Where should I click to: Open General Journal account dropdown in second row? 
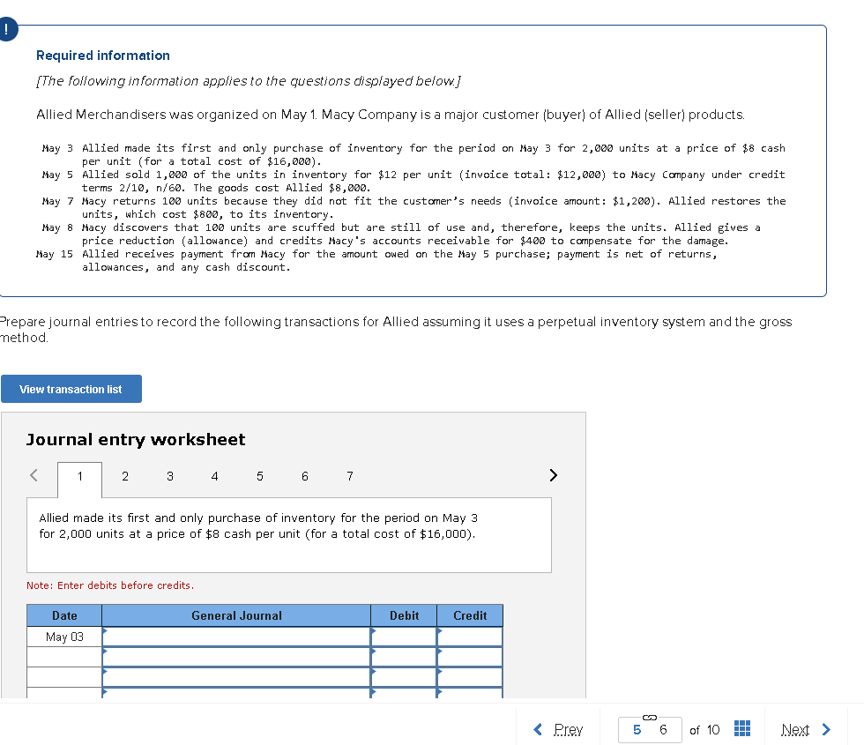pyautogui.click(x=236, y=658)
